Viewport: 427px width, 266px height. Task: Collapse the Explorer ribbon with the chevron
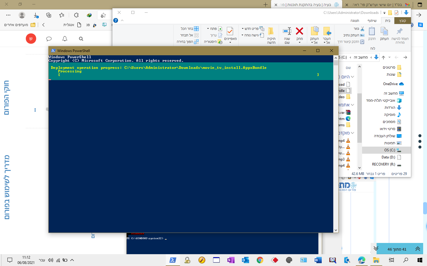122,20
